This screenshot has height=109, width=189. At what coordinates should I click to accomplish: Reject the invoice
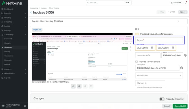click(37, 30)
